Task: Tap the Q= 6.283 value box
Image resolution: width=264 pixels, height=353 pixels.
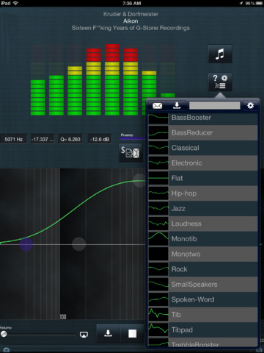Action: 70,139
